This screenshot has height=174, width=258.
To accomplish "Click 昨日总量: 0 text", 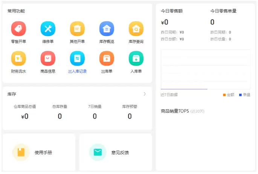I will pyautogui.click(x=221, y=39).
